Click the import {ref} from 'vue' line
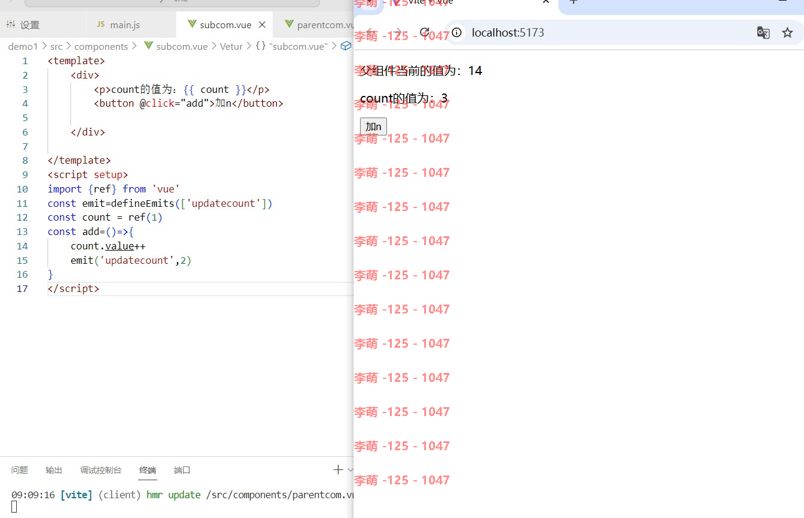The height and width of the screenshot is (518, 804). (x=114, y=189)
